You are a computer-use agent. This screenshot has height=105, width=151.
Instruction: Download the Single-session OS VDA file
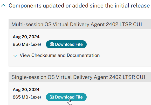click(66, 97)
